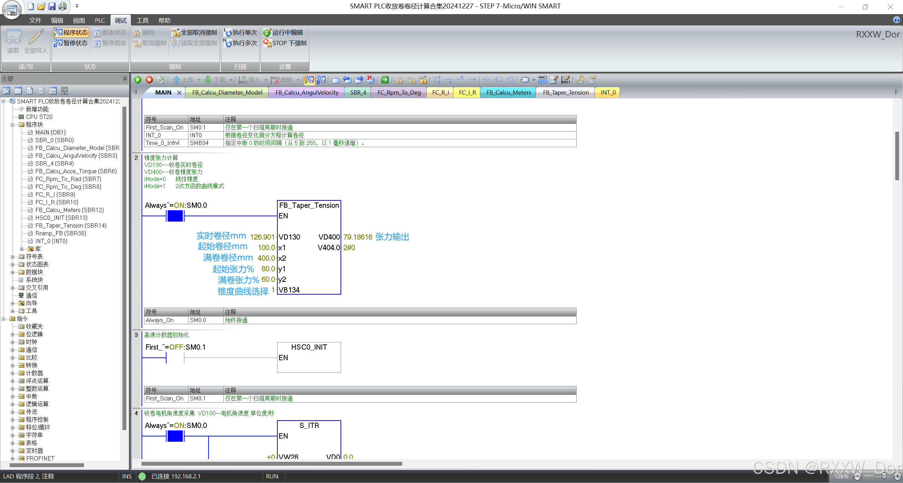Collapse the 程序块 tree node
The image size is (903, 483).
click(13, 125)
